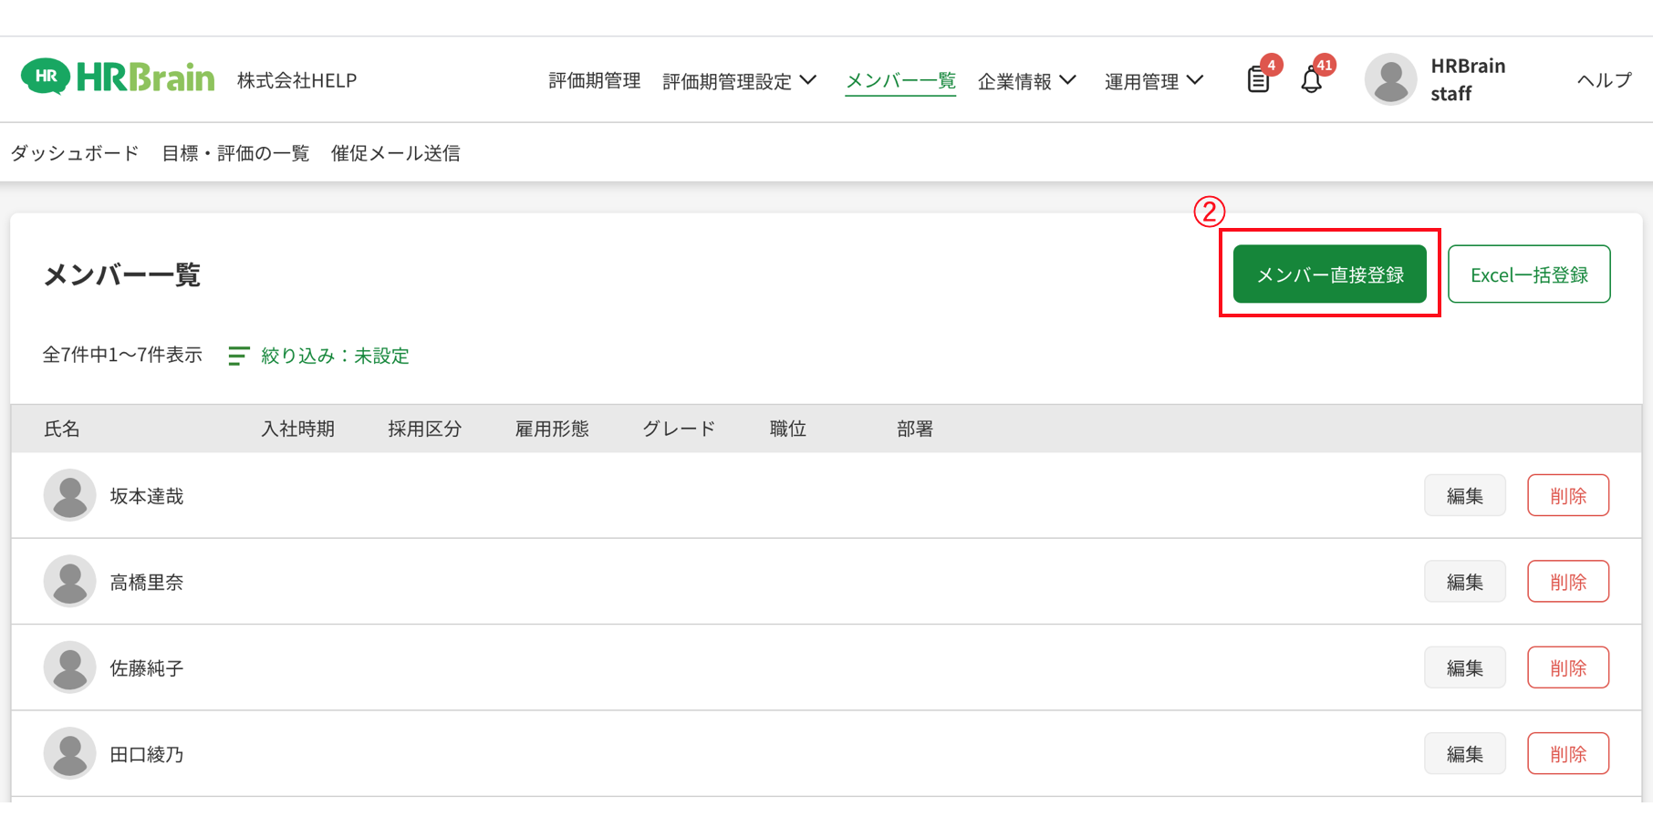The height and width of the screenshot is (817, 1653).
Task: Expand the 評価期管理設定 dropdown menu
Action: [740, 80]
